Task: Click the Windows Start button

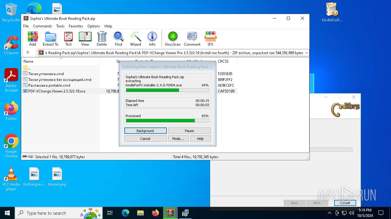Action: point(7,213)
